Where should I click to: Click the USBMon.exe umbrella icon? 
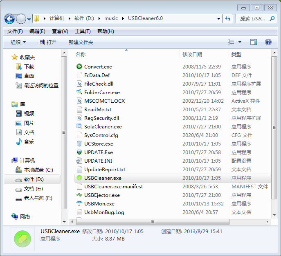tap(79, 204)
